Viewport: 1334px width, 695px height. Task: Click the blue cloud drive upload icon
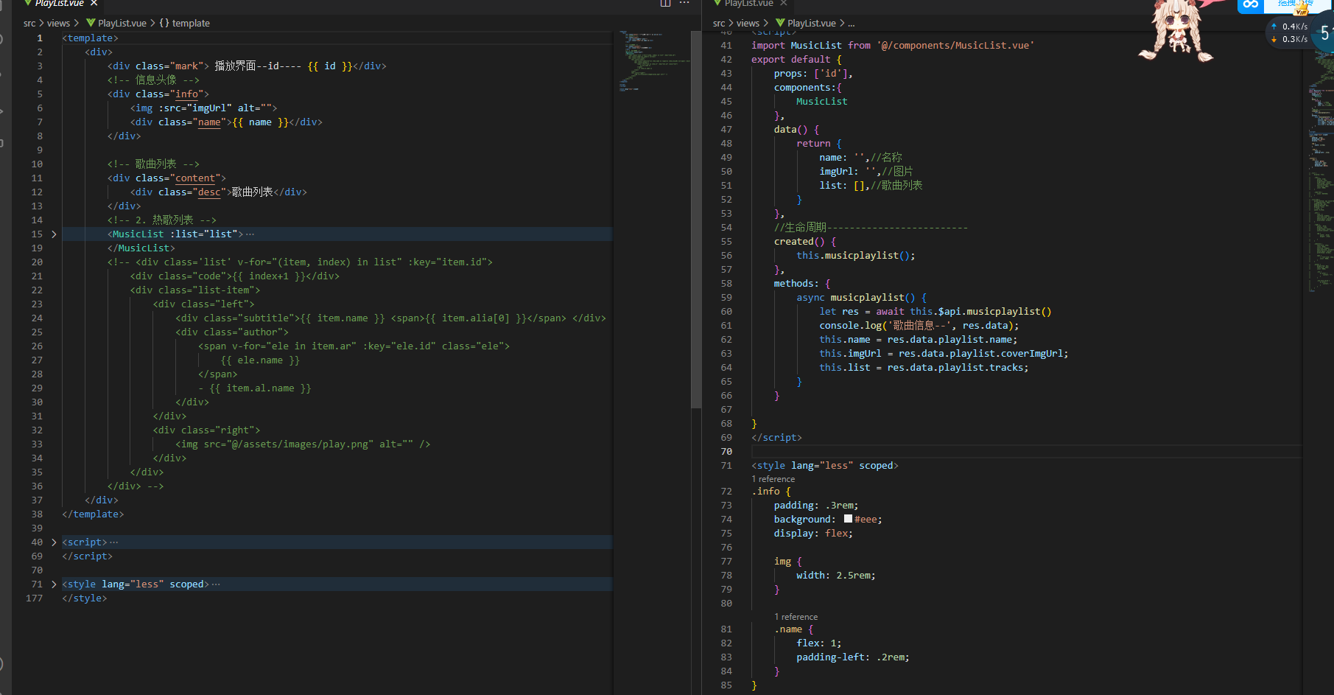point(1251,5)
